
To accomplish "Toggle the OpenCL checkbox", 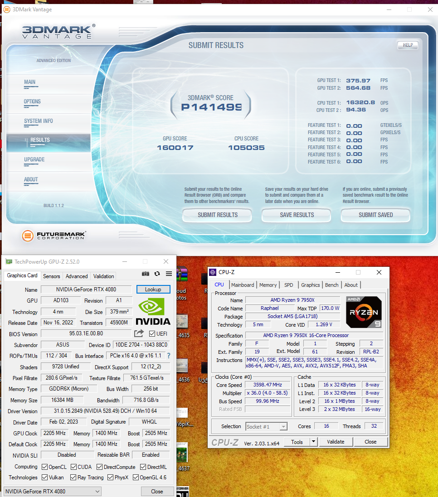I will [45, 467].
